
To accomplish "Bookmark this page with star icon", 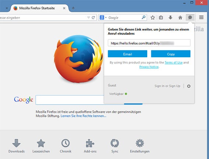I will (153, 17).
